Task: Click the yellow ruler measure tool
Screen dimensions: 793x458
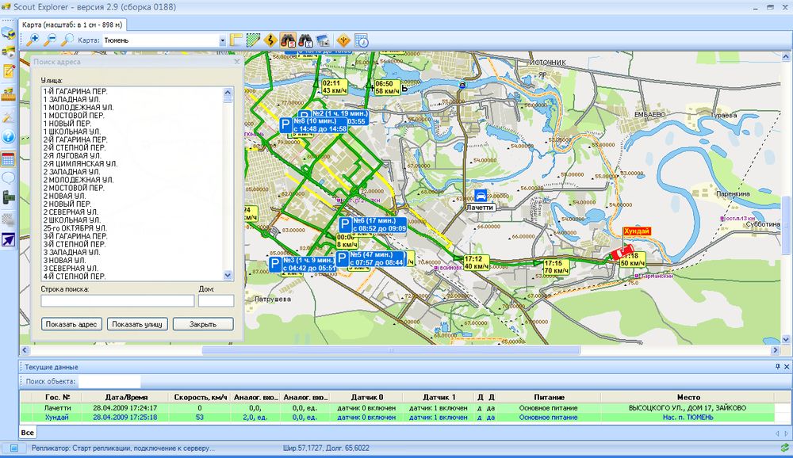Action: 236,40
